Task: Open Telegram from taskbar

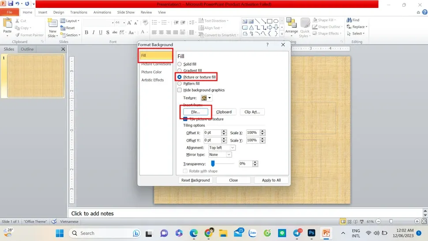Action: (297, 233)
